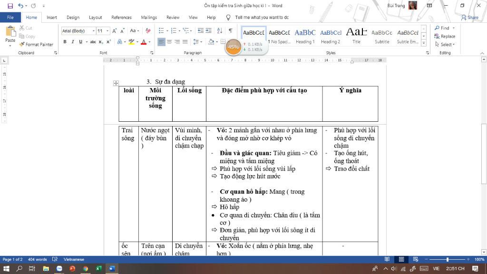Open the Review tab

pos(173,18)
